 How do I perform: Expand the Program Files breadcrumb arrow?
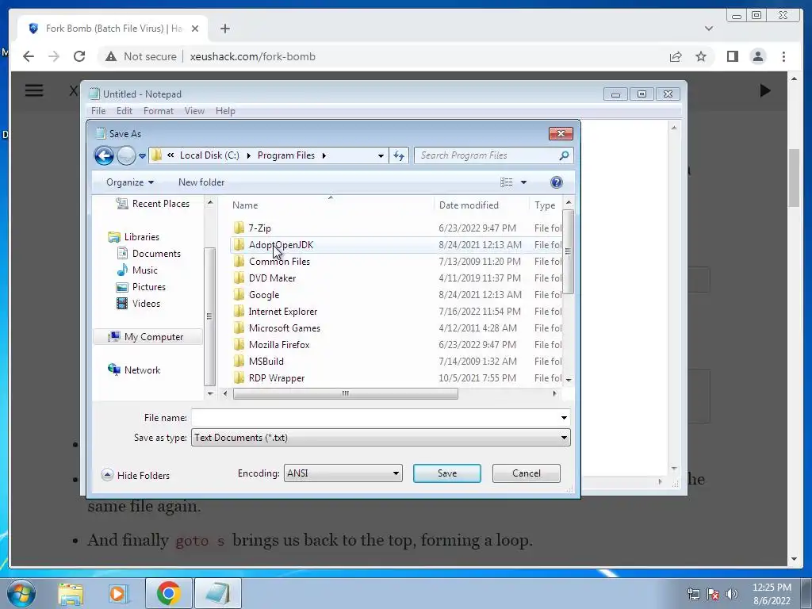point(324,155)
